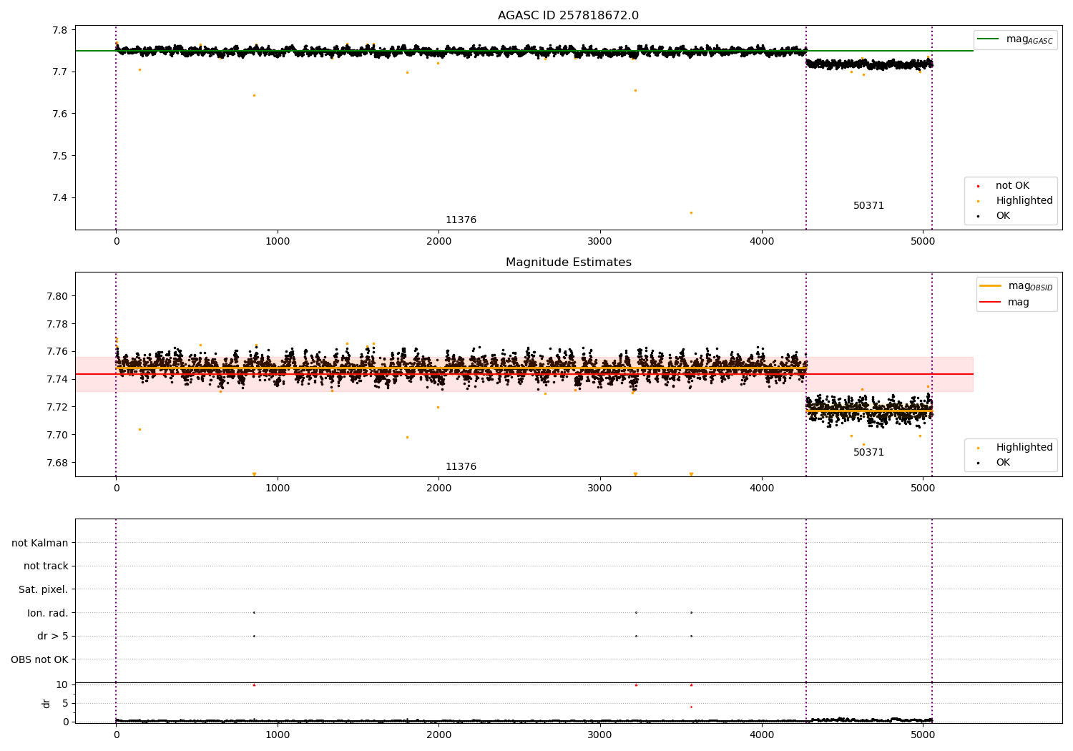Click the OK entry in middle plot legend

tap(1002, 463)
